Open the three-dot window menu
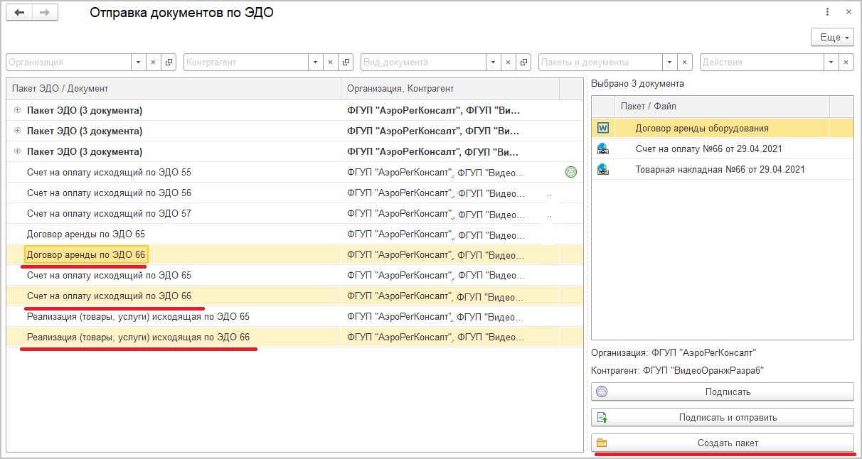This screenshot has width=862, height=459. point(827,12)
